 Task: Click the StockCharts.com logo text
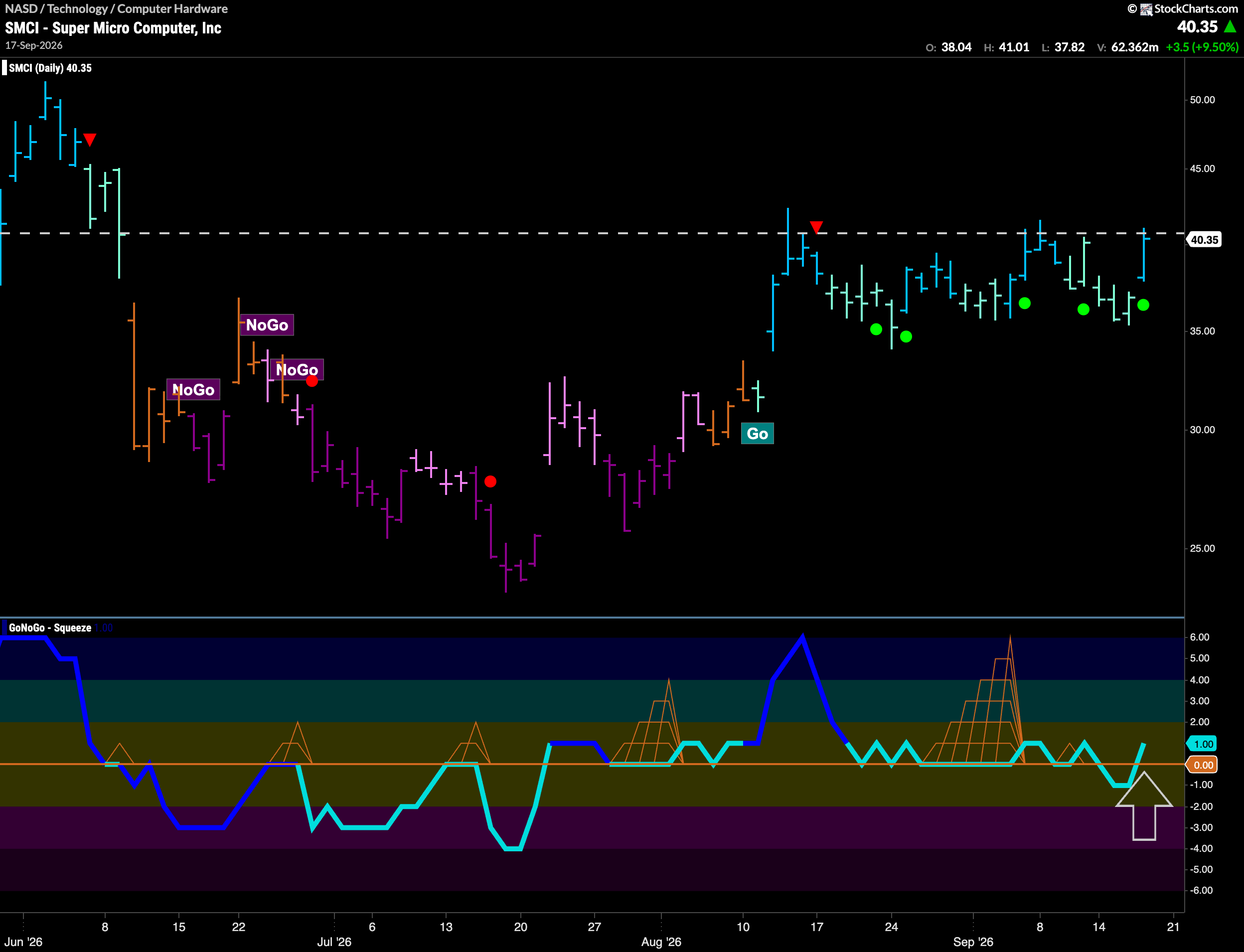(1196, 8)
